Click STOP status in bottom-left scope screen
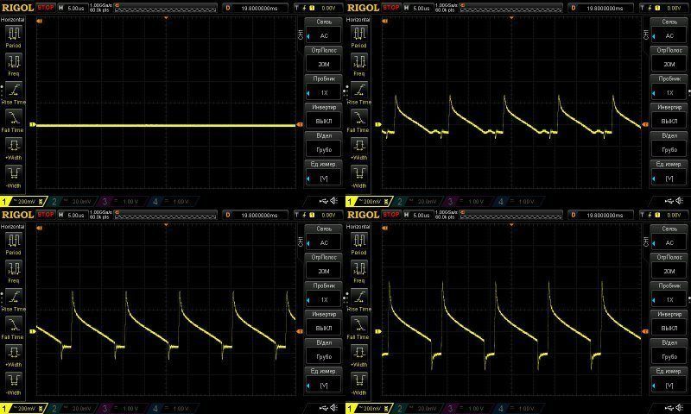The image size is (691, 414). click(x=46, y=215)
